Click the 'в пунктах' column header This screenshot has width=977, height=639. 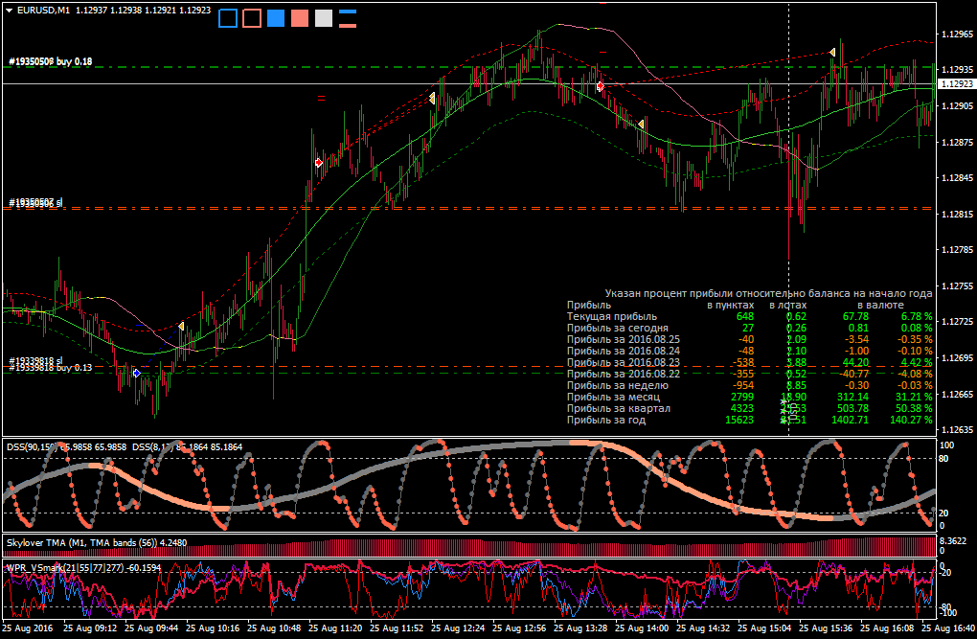tap(730, 306)
